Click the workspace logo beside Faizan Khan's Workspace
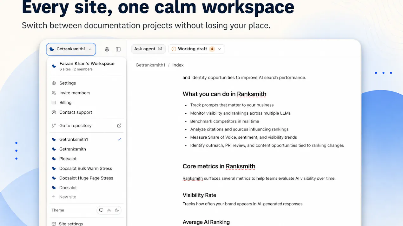The height and width of the screenshot is (226, 403). click(x=54, y=66)
